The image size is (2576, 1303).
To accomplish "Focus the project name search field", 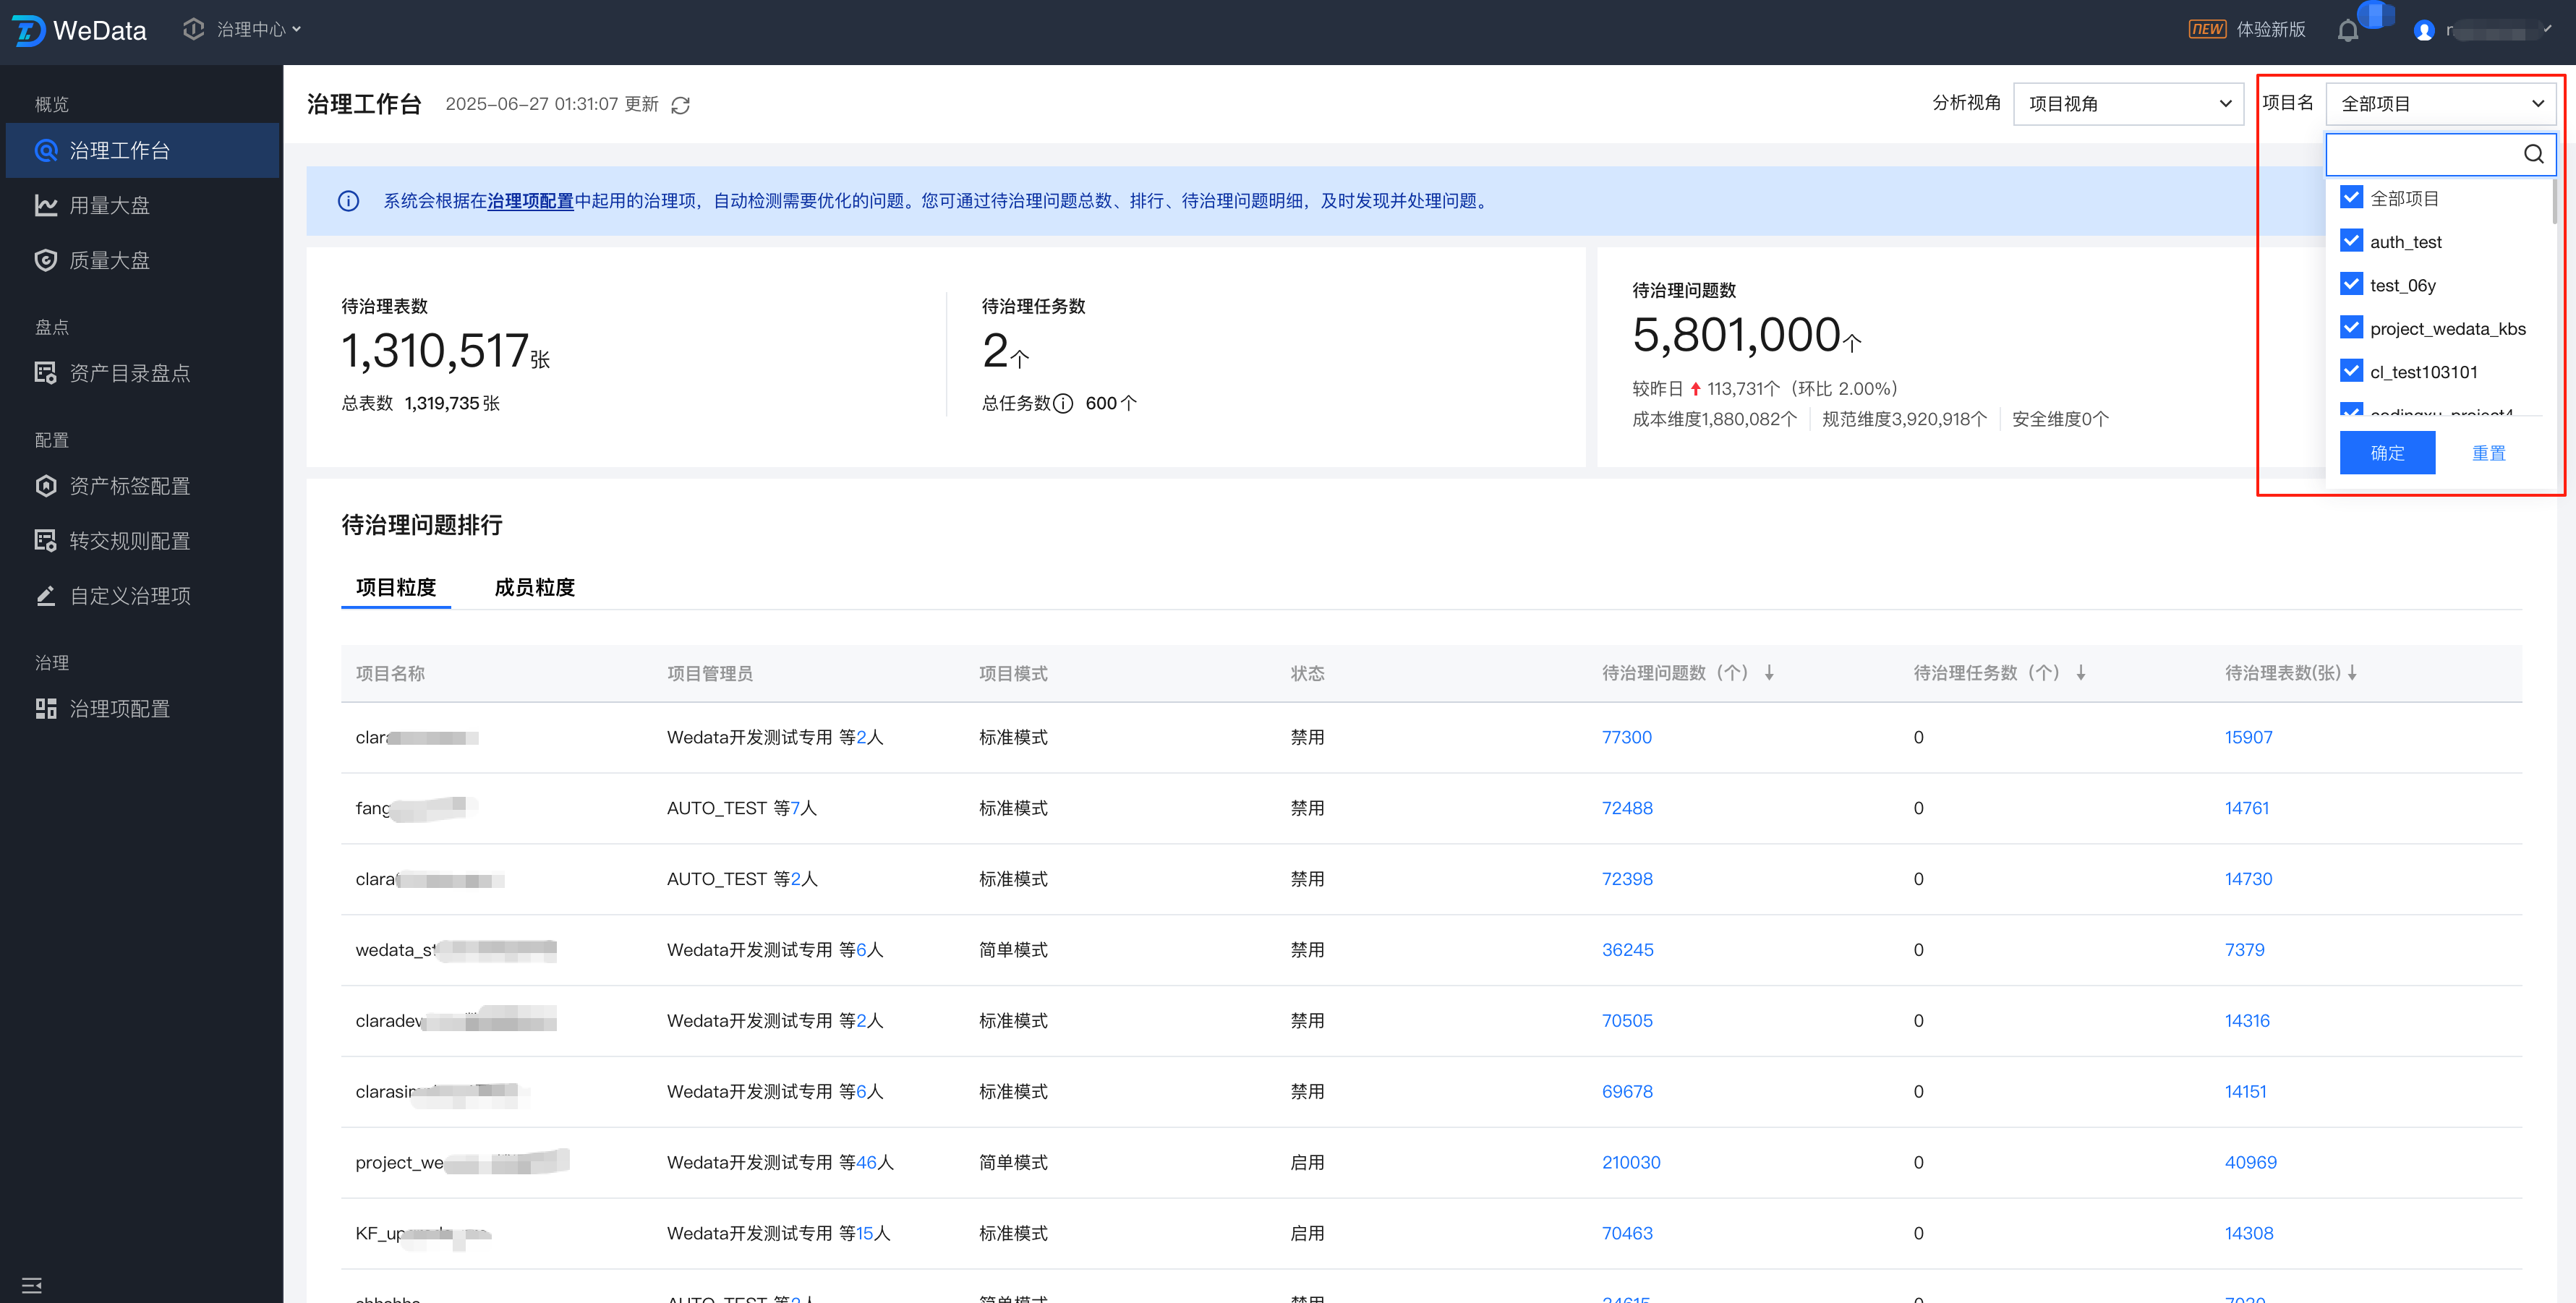I will pos(2420,154).
